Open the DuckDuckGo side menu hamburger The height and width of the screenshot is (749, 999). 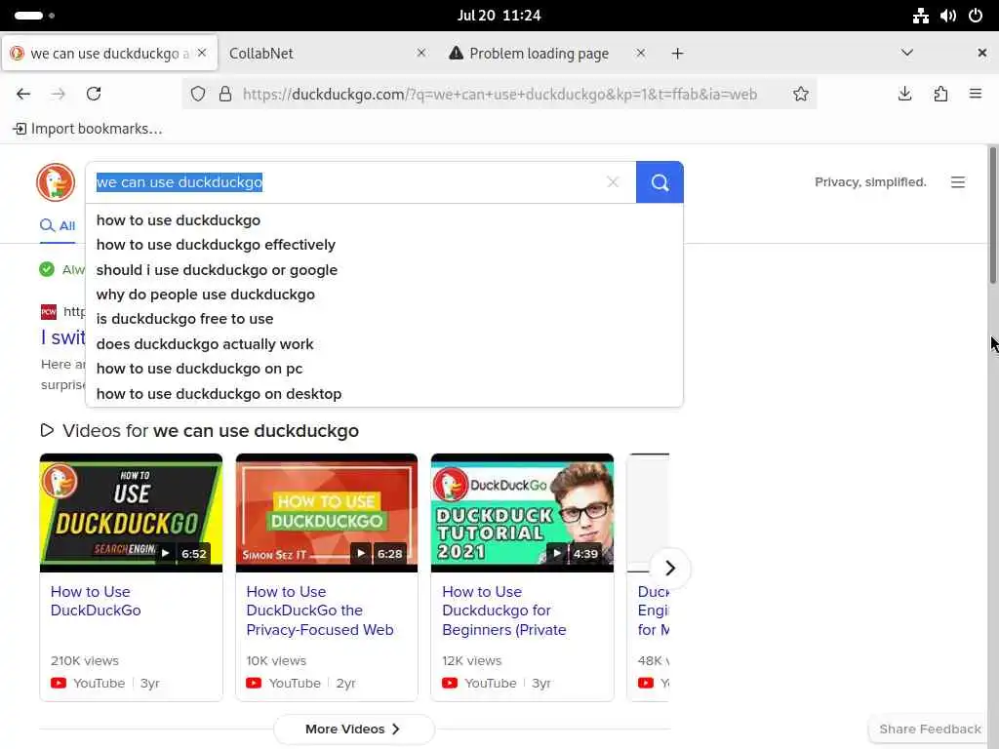958,182
